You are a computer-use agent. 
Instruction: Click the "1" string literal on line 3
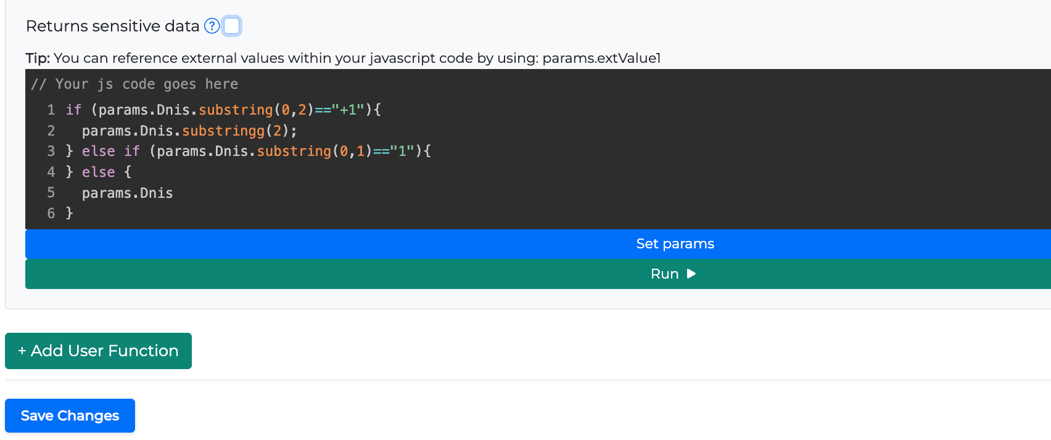(x=402, y=152)
